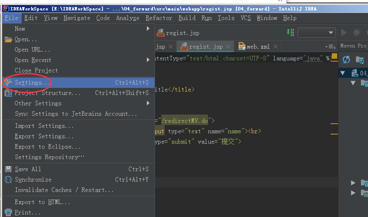Expand the upper collapsed Maven tree node

point(353,183)
